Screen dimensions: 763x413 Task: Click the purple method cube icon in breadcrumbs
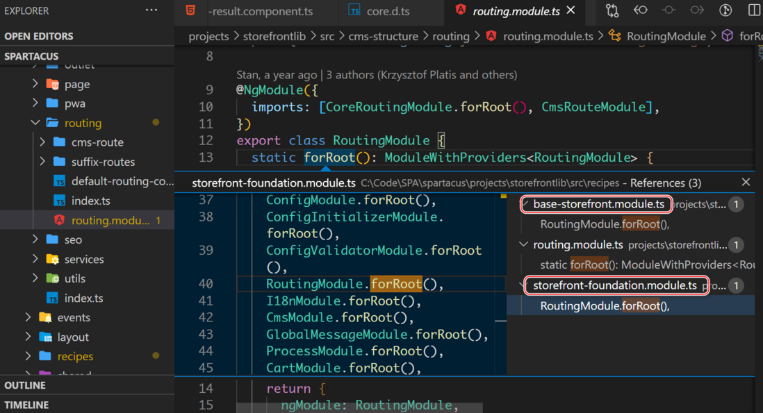(727, 36)
